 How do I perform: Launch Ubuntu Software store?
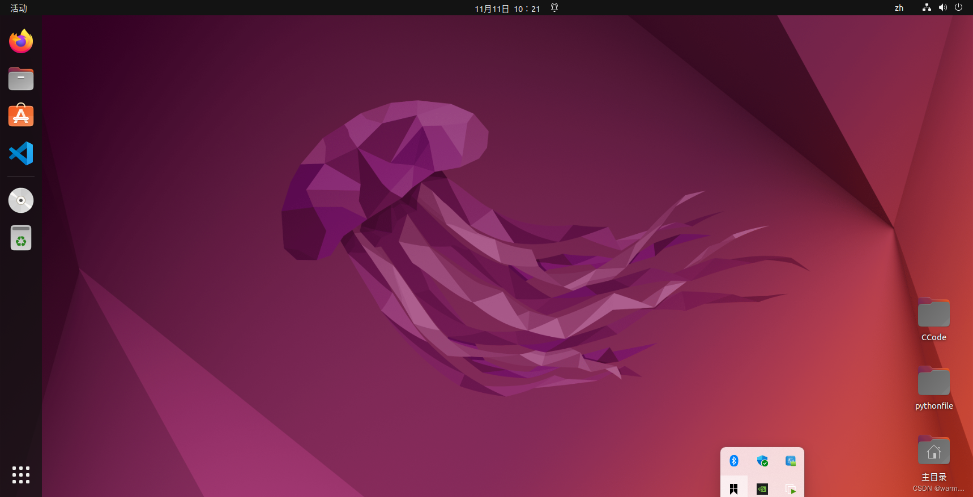click(21, 115)
